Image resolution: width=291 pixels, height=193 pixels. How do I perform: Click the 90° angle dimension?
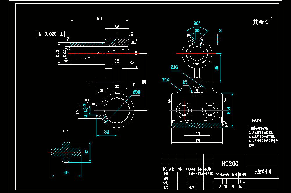point(197,23)
